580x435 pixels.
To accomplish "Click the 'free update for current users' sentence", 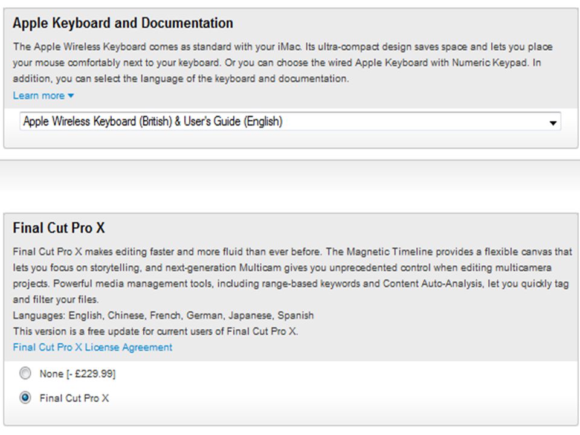I will 155,331.
